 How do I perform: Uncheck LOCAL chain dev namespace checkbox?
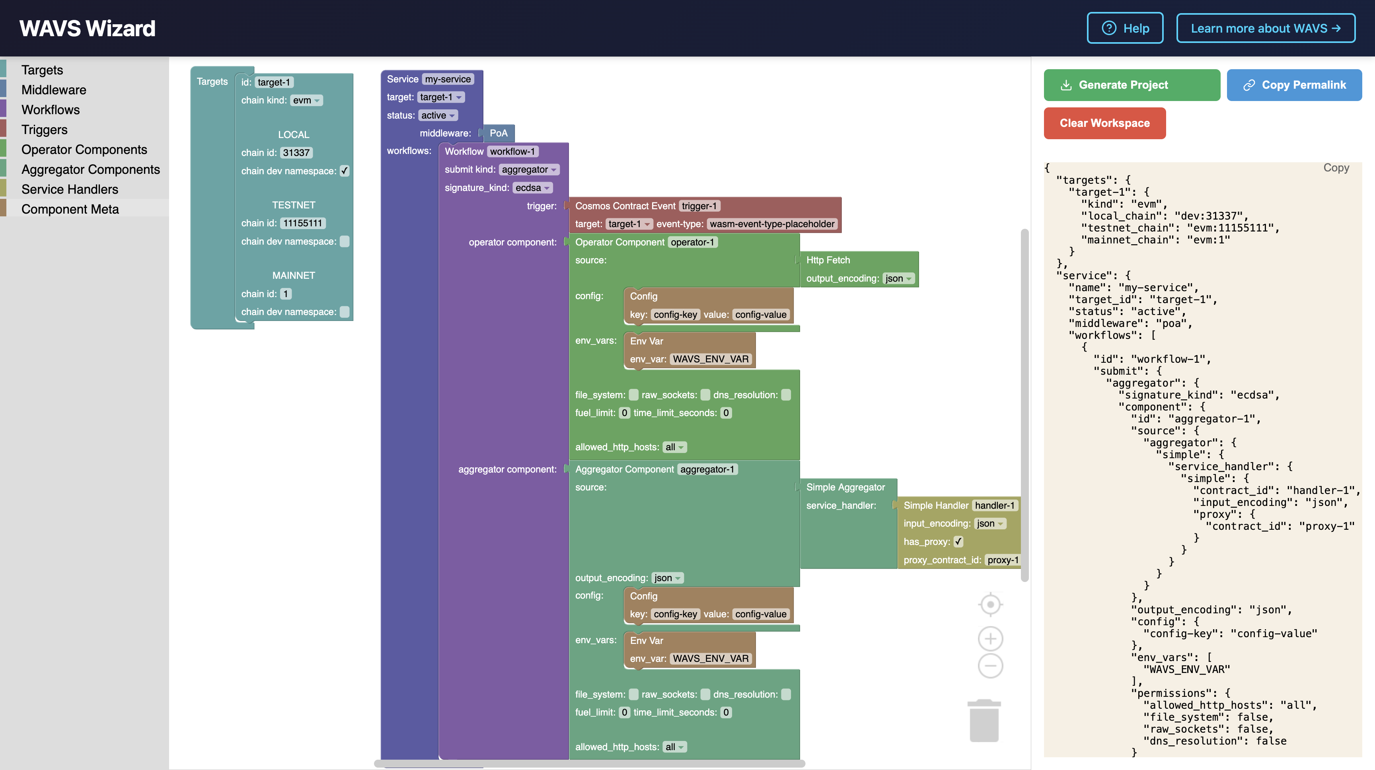click(x=345, y=171)
